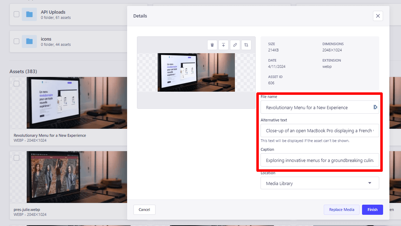This screenshot has height=226, width=401.
Task: Check the API Uploads folder checkbox
Action: (17, 14)
